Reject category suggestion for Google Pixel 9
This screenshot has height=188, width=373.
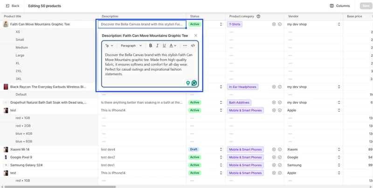pos(274,157)
